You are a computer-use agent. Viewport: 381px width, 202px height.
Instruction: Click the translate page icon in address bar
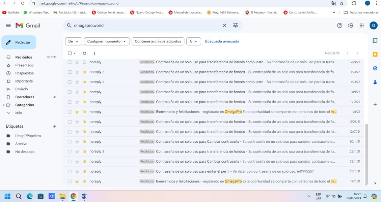(x=334, y=3)
